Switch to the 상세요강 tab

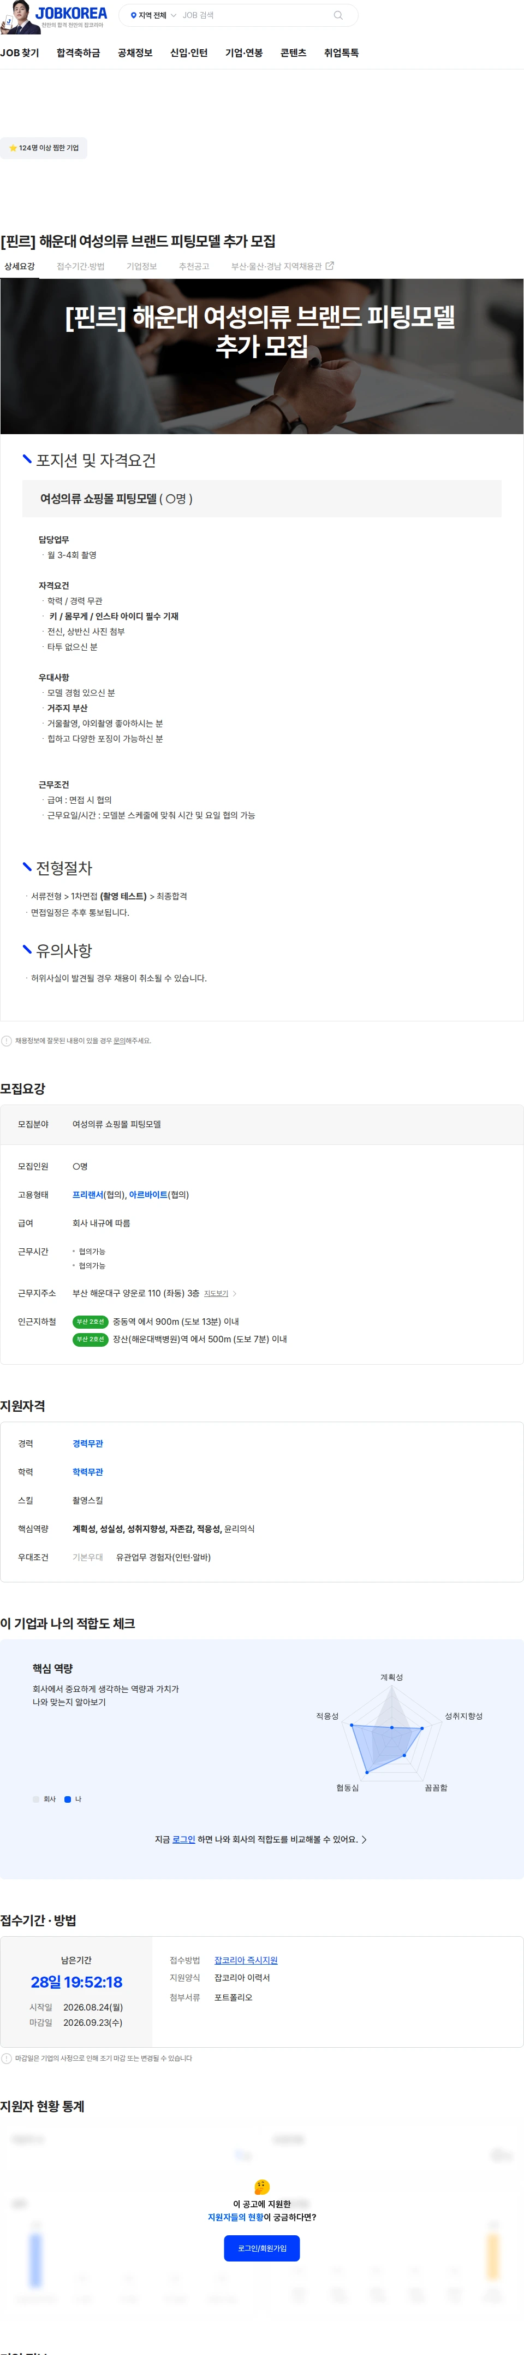click(19, 266)
